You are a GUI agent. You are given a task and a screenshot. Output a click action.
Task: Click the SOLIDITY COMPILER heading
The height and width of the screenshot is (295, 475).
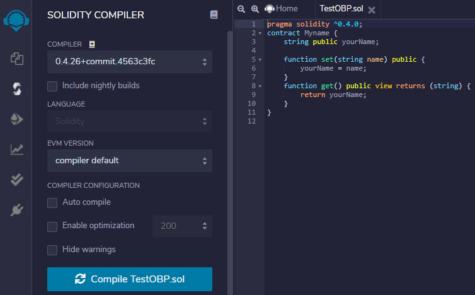point(96,15)
